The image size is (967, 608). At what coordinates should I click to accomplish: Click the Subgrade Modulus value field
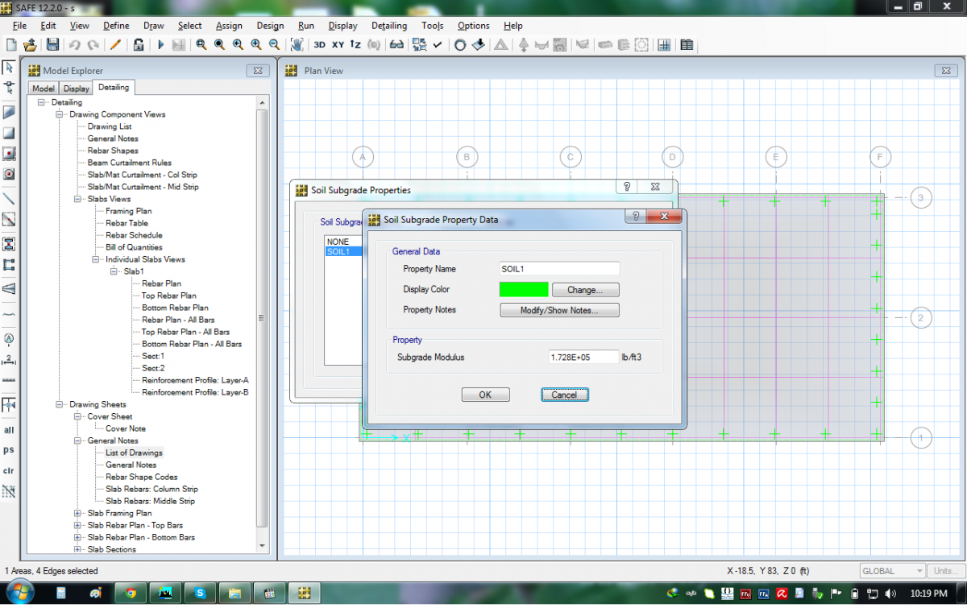coord(583,357)
